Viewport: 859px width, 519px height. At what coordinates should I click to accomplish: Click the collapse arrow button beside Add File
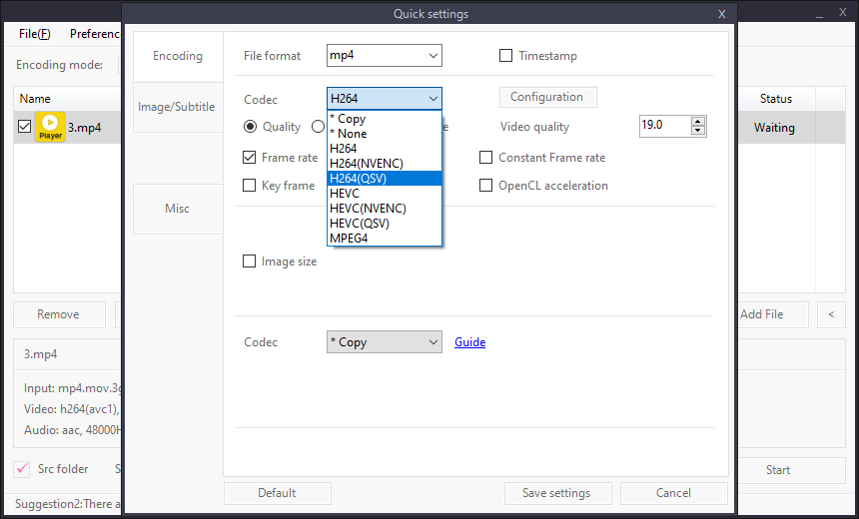[831, 314]
